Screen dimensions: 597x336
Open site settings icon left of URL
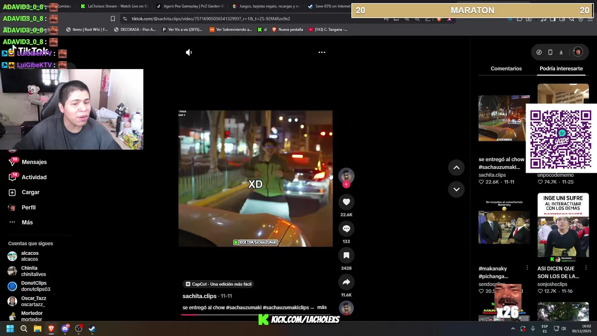(x=125, y=19)
